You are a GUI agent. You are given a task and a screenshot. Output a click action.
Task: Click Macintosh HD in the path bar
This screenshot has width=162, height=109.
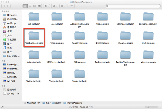[32, 103]
